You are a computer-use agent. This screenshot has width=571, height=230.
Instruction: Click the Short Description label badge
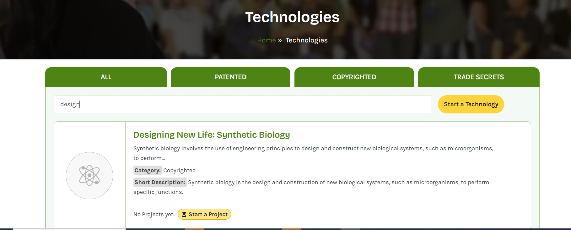point(160,182)
